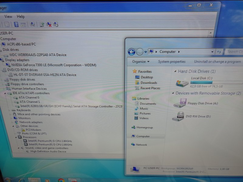Click the Disable device toolbar icon

[56, 24]
